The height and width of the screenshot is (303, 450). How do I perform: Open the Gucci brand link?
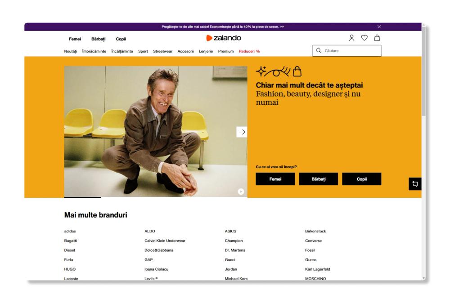[x=230, y=260]
